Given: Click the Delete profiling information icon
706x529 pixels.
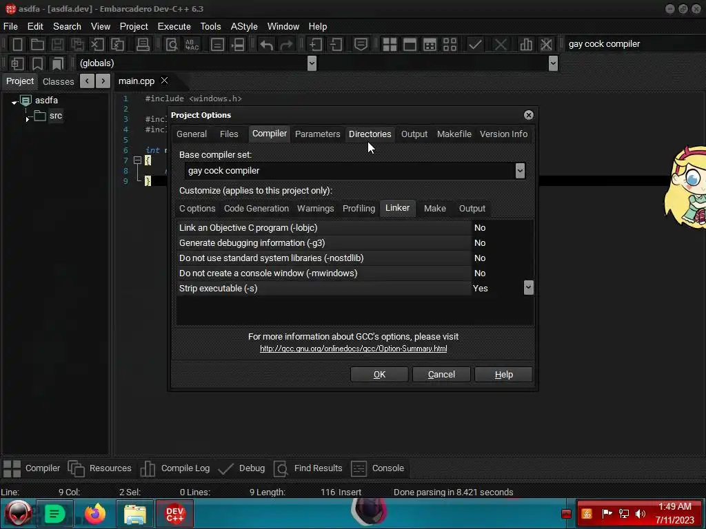Looking at the screenshot, I should click(546, 45).
